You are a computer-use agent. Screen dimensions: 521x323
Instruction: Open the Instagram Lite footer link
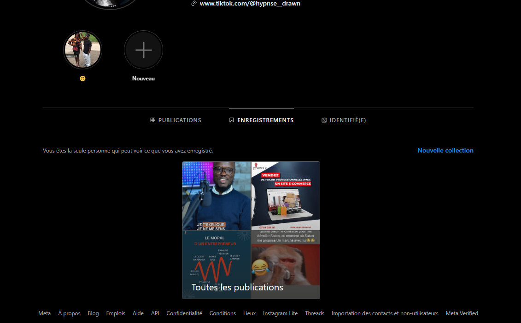[x=280, y=313]
